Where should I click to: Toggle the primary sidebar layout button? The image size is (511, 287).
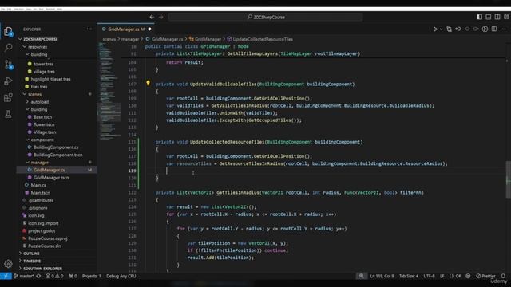click(479, 17)
